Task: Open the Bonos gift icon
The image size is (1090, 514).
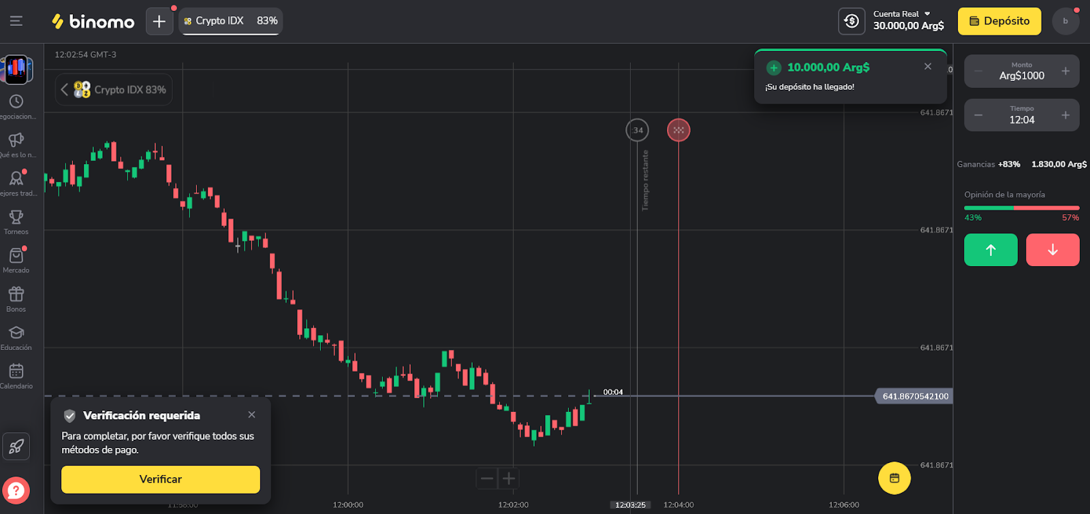Action: [x=16, y=295]
